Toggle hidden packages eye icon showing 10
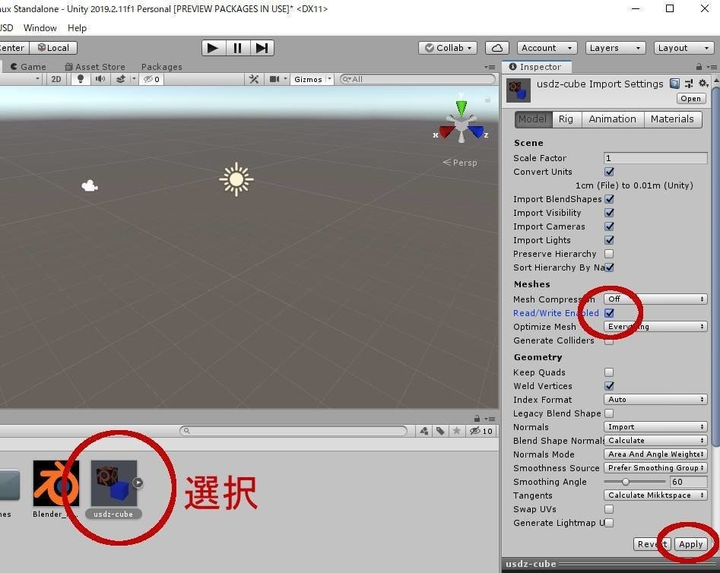The width and height of the screenshot is (720, 573). [481, 431]
